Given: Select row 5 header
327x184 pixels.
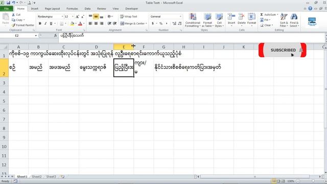Looking at the screenshot, I should tap(4, 101).
